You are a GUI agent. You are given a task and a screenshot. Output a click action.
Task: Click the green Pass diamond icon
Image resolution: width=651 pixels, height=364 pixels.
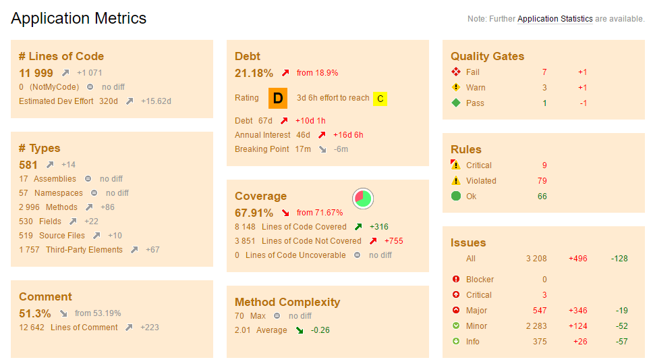pos(456,103)
